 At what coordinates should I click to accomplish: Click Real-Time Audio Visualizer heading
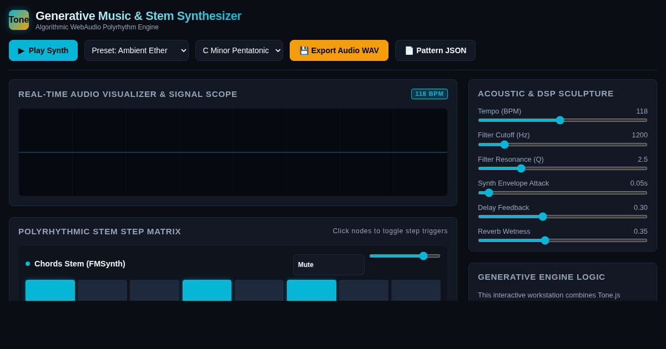tap(128, 94)
